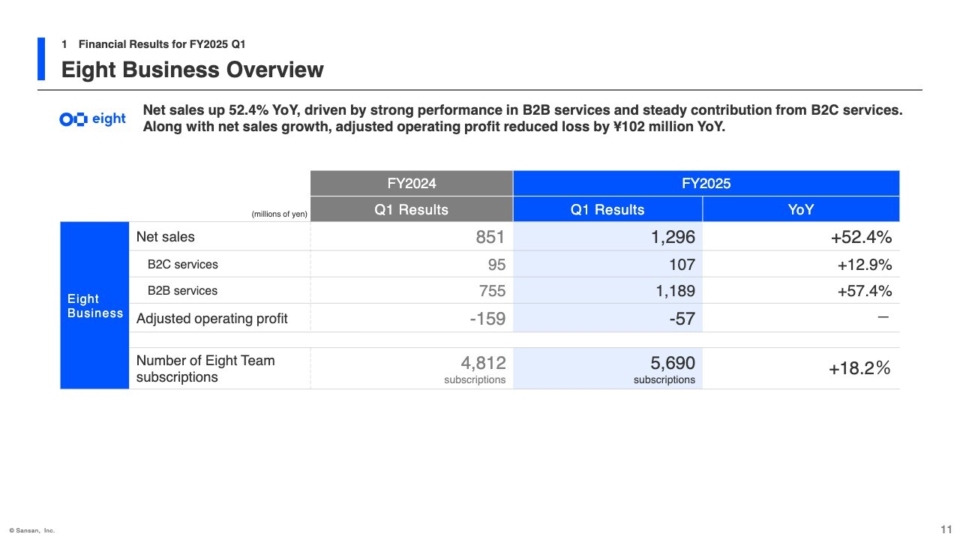Click the Net sales row label
960x540 pixels.
tap(165, 237)
